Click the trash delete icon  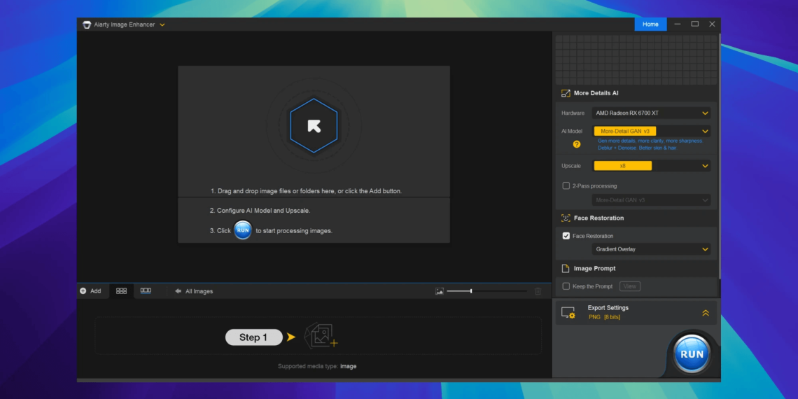(538, 291)
